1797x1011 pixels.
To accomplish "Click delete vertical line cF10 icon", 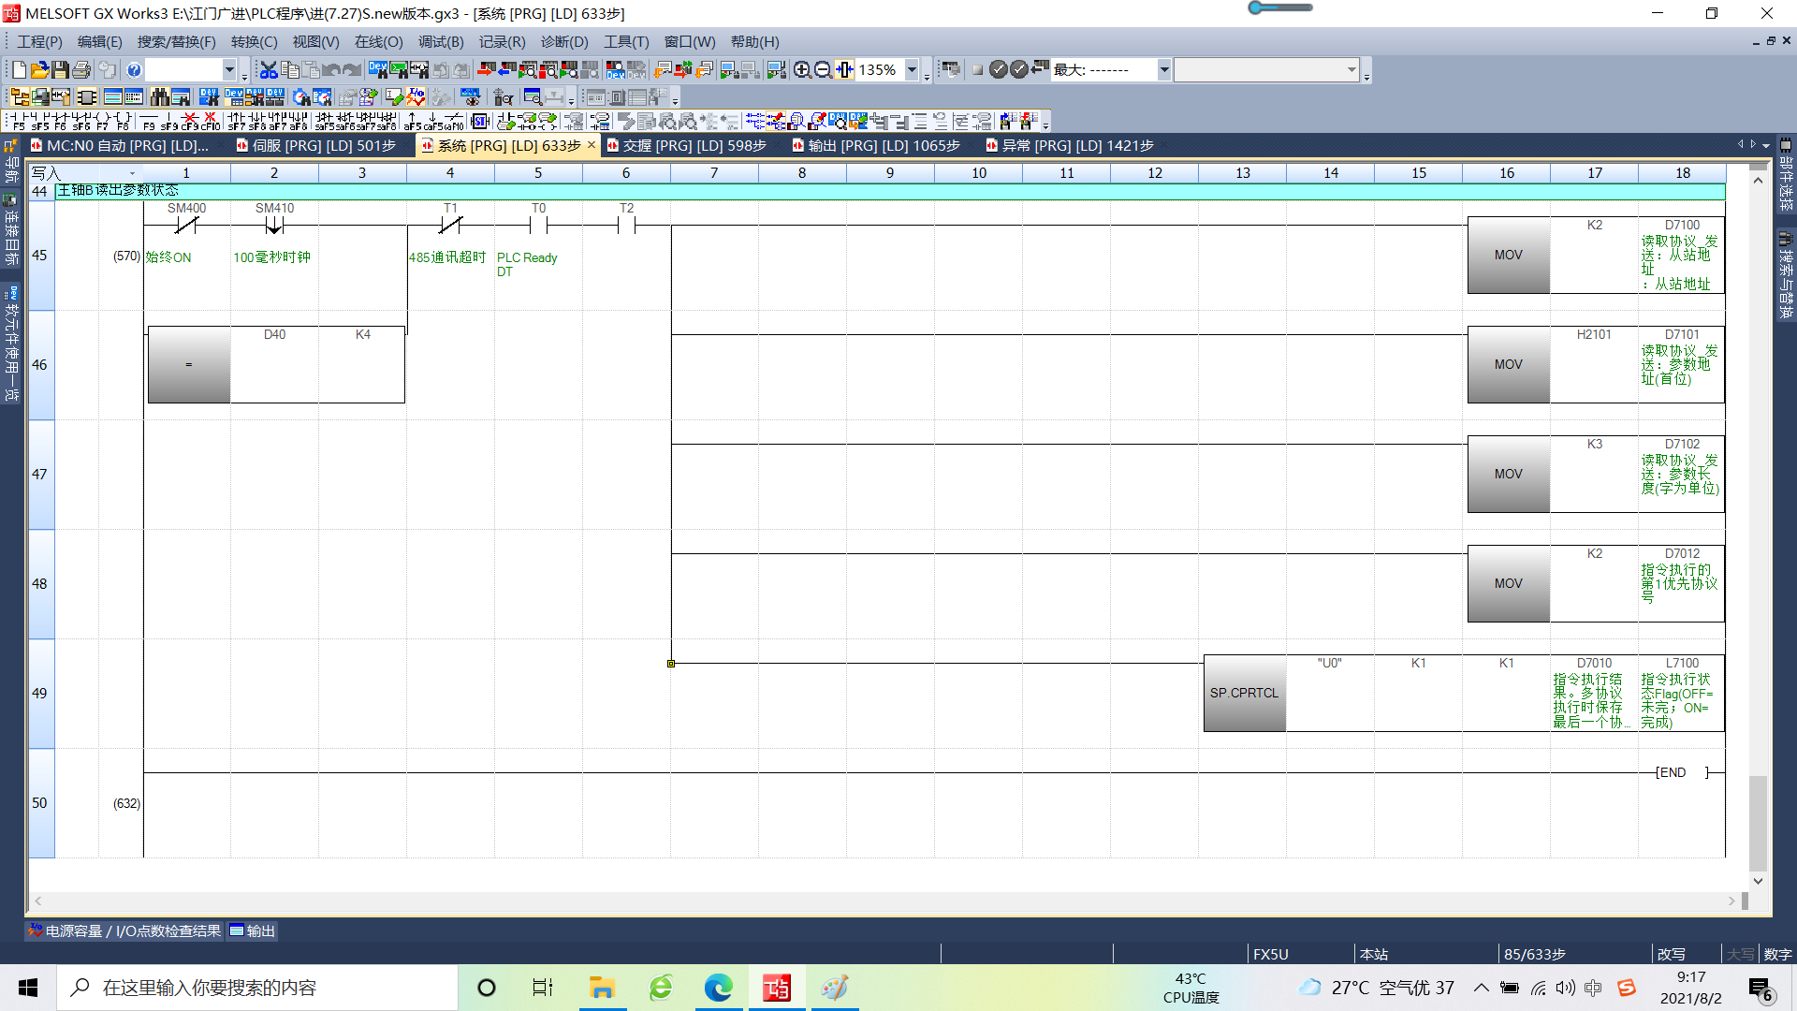I will tap(211, 121).
